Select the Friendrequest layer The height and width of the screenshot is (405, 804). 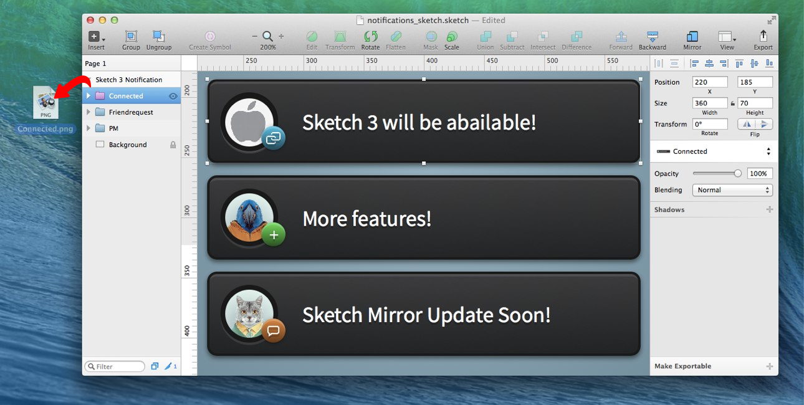132,112
